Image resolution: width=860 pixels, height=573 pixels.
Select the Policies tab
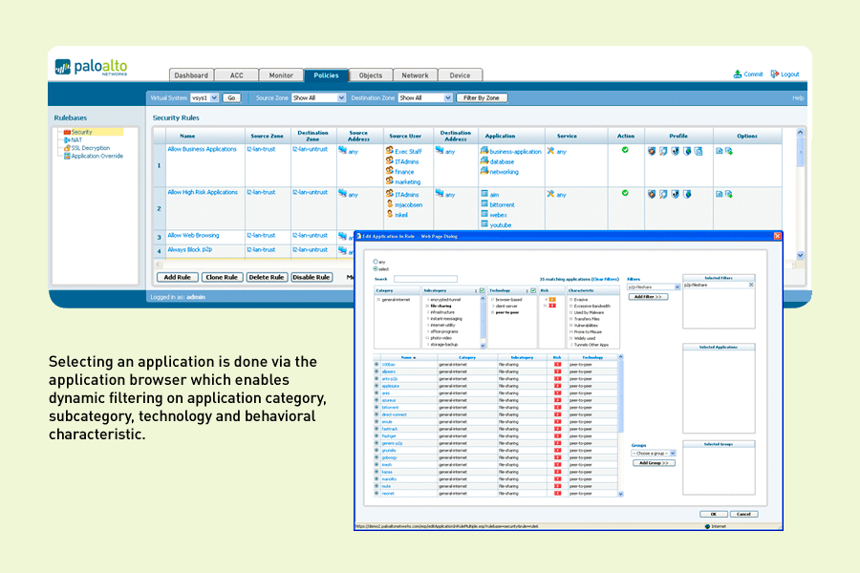326,75
